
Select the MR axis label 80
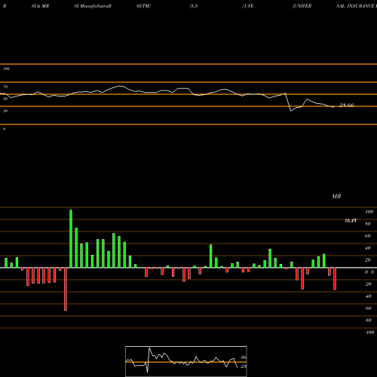(x=368, y=224)
